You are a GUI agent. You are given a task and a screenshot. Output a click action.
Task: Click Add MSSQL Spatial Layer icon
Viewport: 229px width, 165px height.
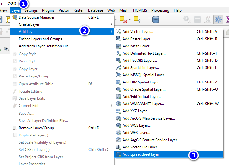click(x=118, y=75)
